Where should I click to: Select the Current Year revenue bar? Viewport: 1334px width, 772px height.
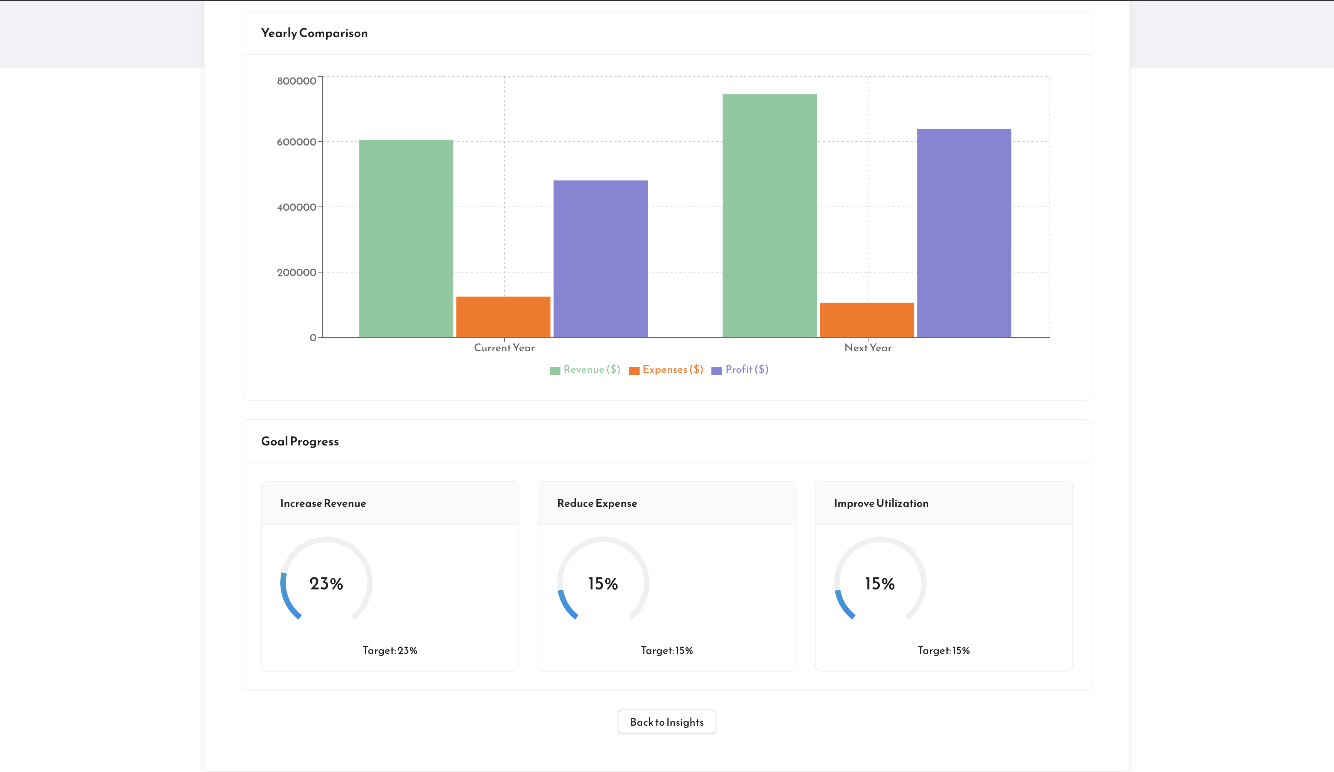point(406,238)
